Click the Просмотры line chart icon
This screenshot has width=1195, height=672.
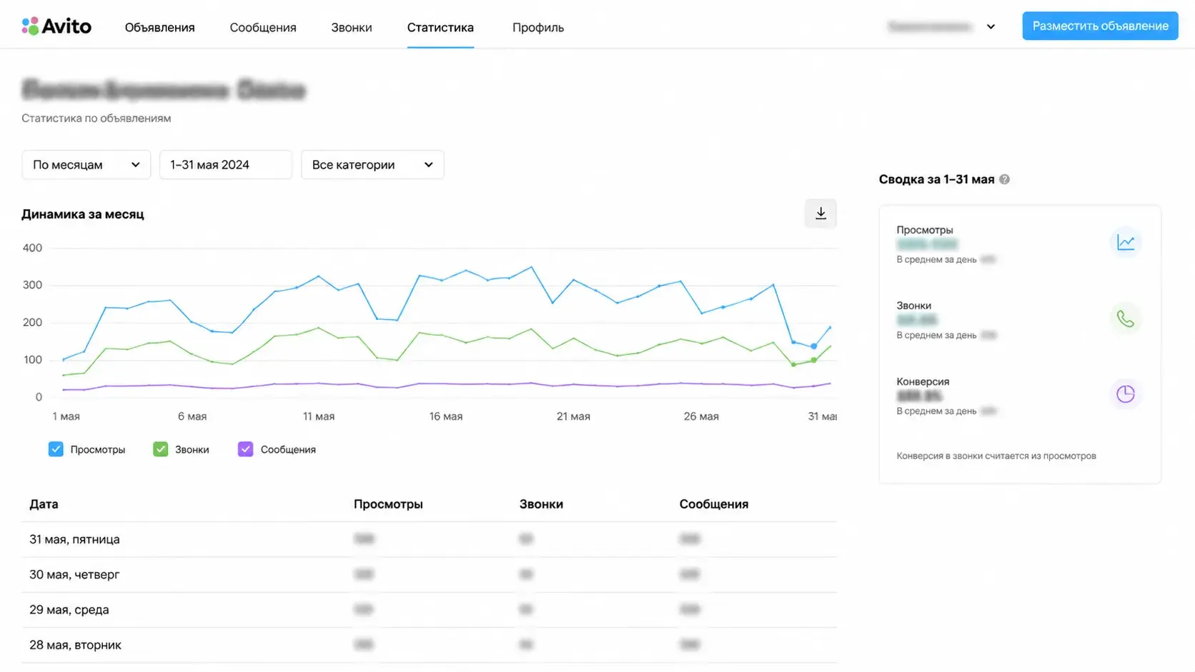[1126, 243]
